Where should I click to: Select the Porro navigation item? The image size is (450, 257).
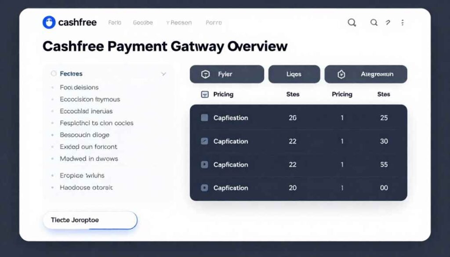[x=213, y=22]
